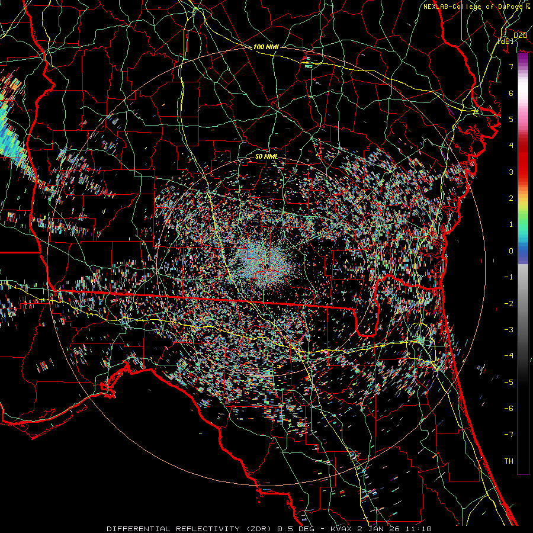
Task: Click the TH threshold label on scale
Action: (509, 461)
